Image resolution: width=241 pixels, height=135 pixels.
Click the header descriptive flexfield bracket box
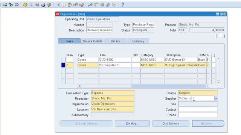tap(220, 36)
